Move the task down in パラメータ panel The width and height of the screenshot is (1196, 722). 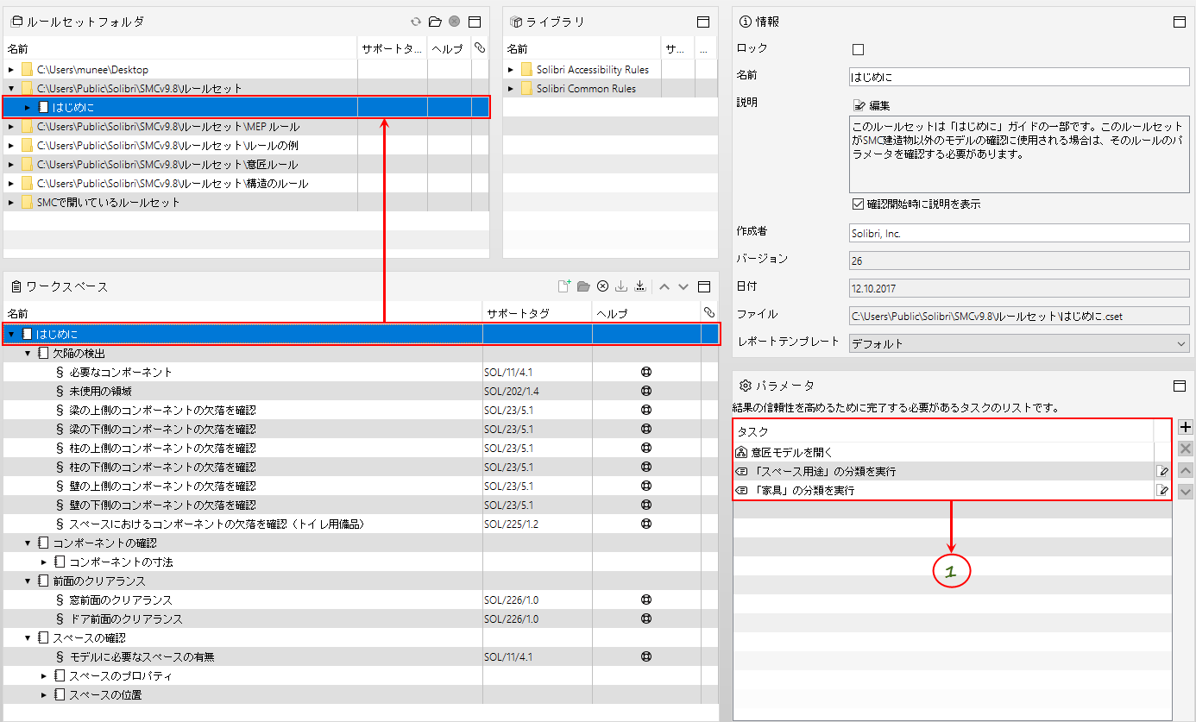[x=1185, y=491]
